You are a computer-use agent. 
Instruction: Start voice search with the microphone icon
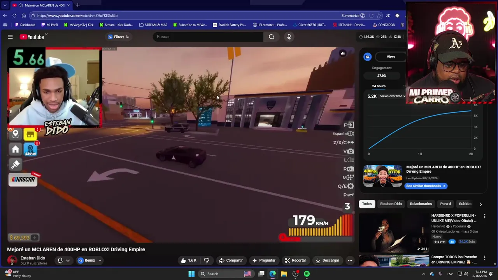point(289,37)
